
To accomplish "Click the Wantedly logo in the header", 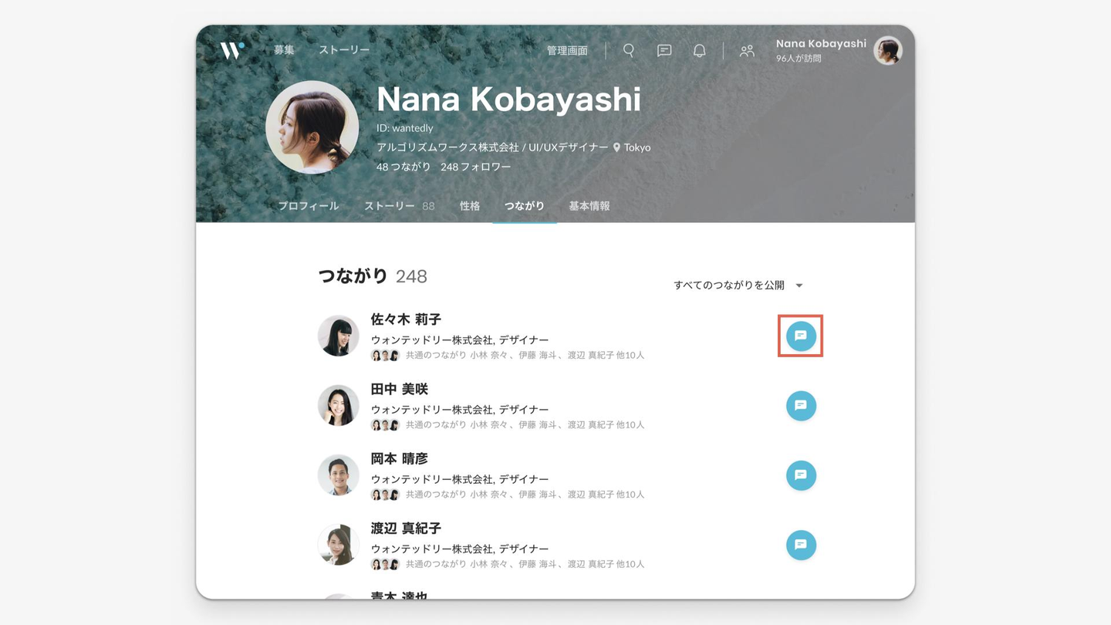I will point(232,50).
